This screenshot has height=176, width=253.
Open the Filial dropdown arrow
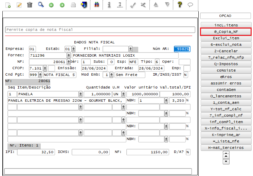click(130, 49)
